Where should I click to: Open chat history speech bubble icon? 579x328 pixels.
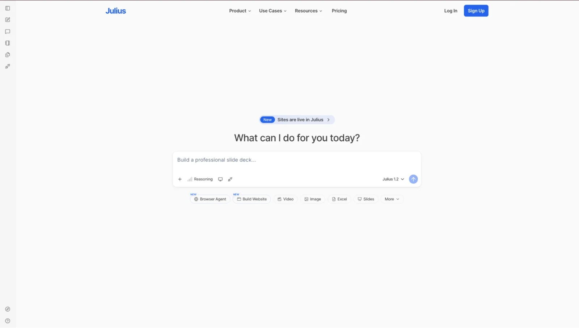8,31
